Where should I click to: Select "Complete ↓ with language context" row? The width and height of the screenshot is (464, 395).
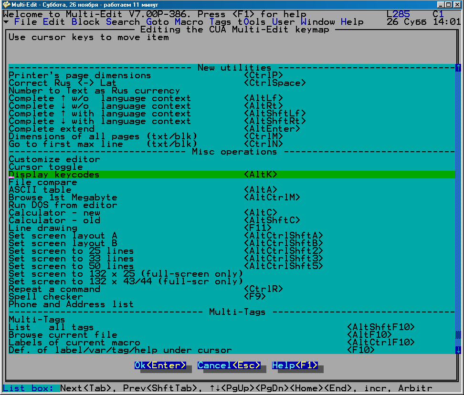[x=232, y=121]
